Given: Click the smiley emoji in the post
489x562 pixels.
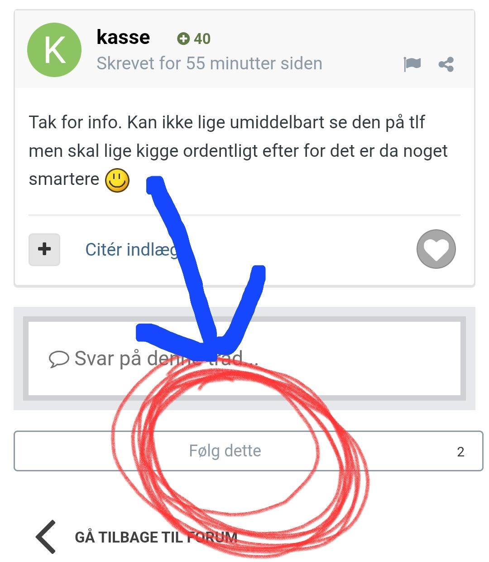Looking at the screenshot, I should coord(117,180).
